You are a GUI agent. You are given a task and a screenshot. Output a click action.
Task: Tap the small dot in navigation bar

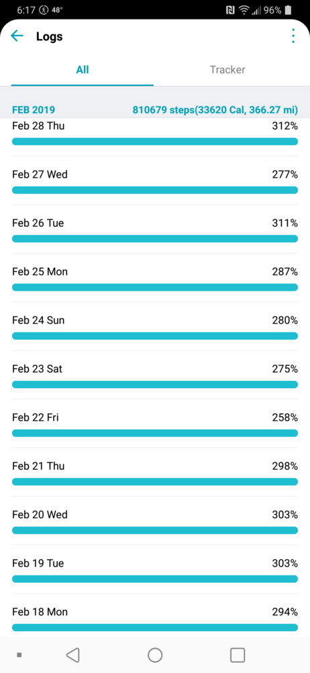pyautogui.click(x=19, y=655)
